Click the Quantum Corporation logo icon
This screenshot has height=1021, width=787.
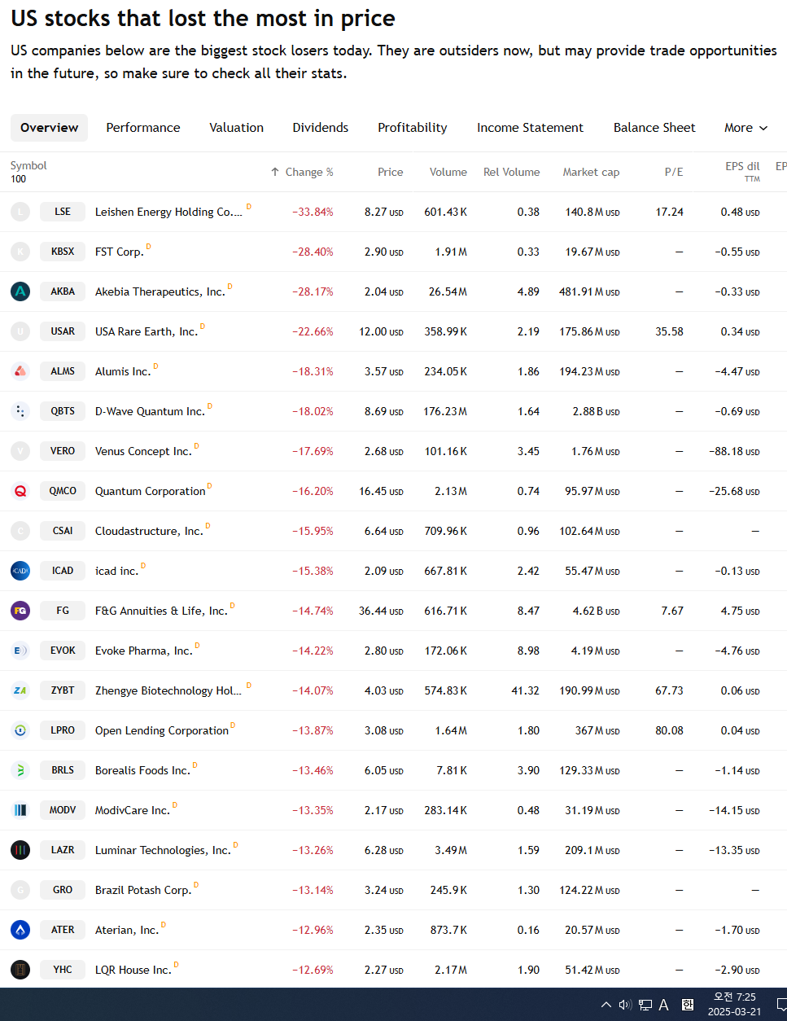pos(20,491)
